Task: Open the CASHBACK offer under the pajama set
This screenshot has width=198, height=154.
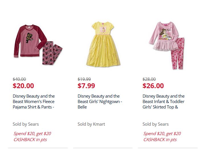Action: tap(32, 137)
